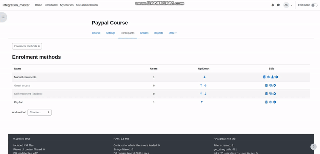Switch to the Grades tab
This screenshot has height=154, width=320.
coord(144,33)
